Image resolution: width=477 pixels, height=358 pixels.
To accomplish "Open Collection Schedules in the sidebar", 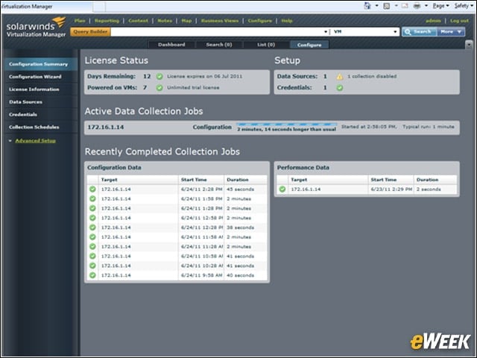I will (41, 127).
